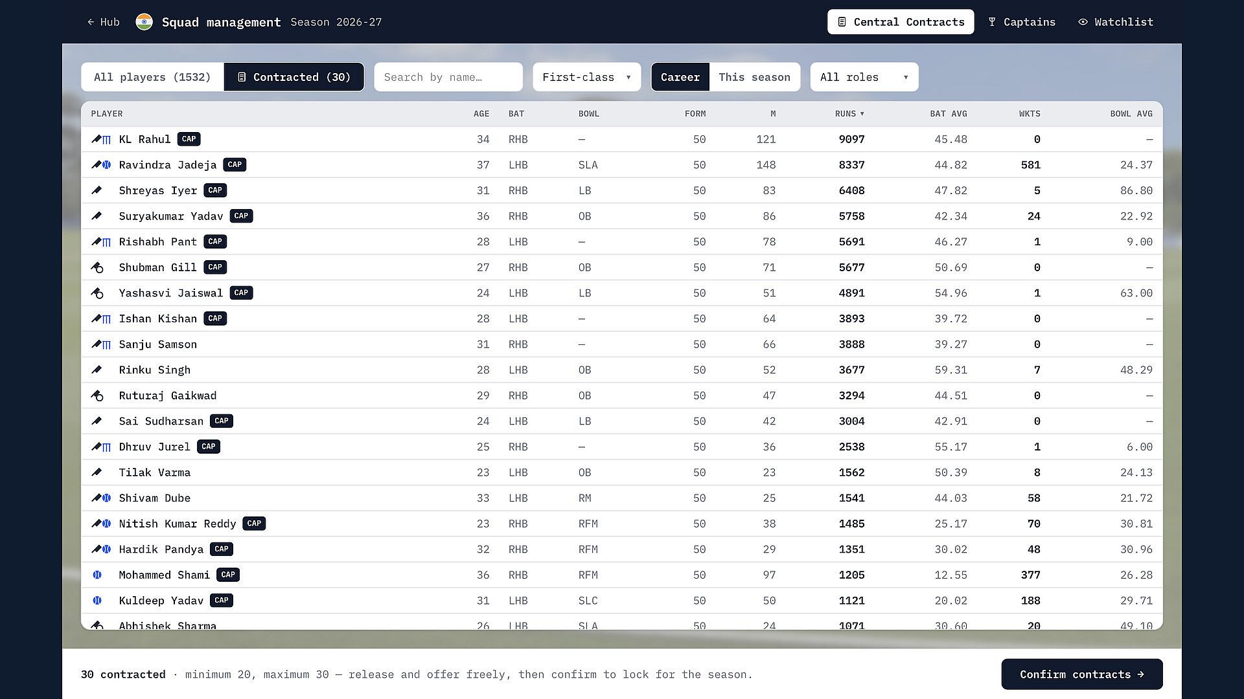Click the India flag icon
This screenshot has width=1244, height=699.
tap(144, 22)
